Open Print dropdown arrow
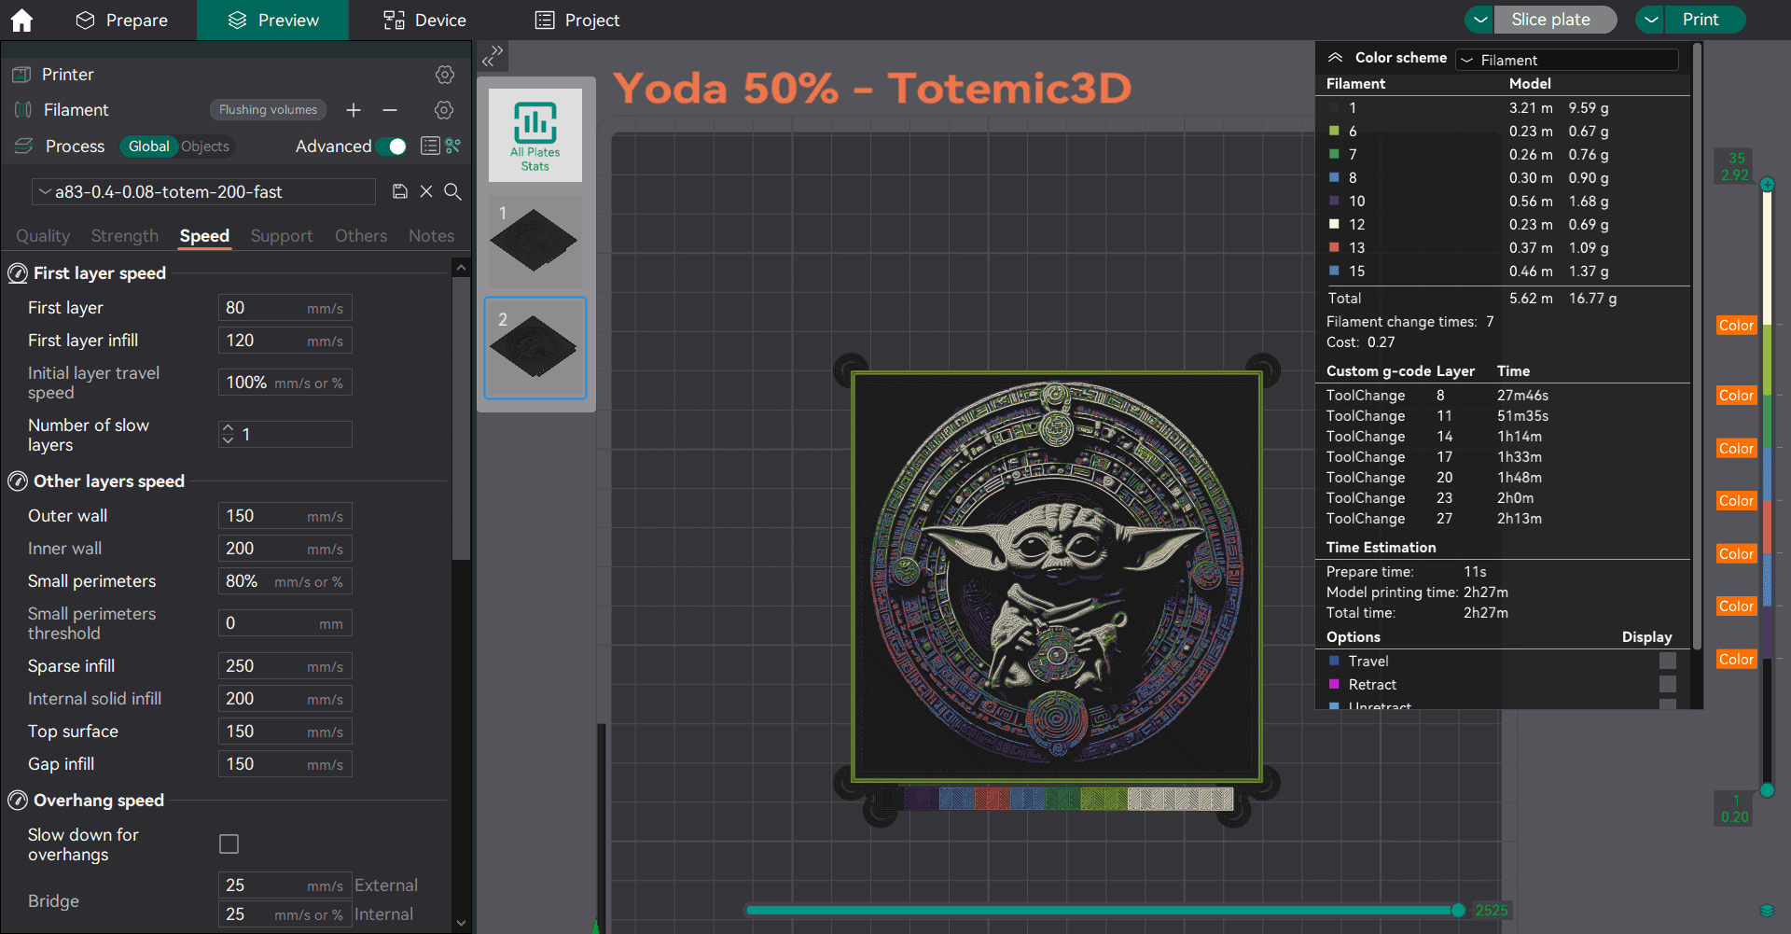Screen dimensions: 1791x934 (1650, 20)
